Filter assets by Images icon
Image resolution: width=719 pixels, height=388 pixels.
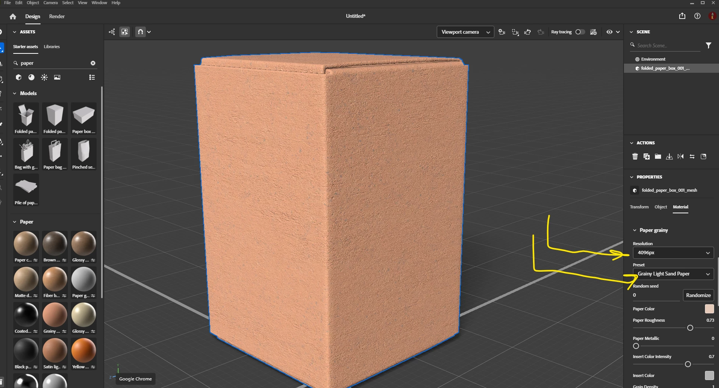click(57, 77)
